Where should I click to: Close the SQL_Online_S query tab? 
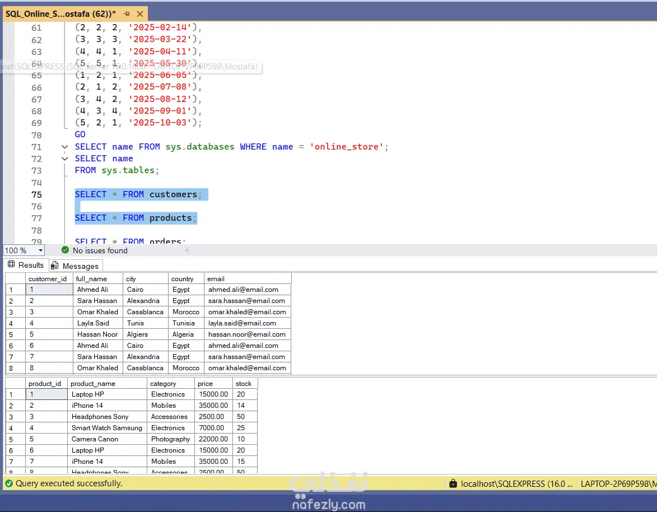point(140,14)
